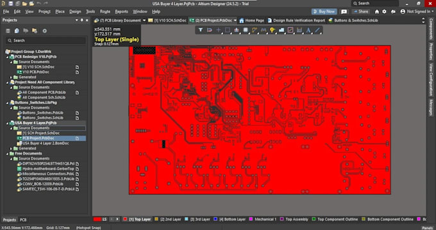The image size is (436, 230).
Task: Select the Place Component chip icon
Action: [x=246, y=30]
